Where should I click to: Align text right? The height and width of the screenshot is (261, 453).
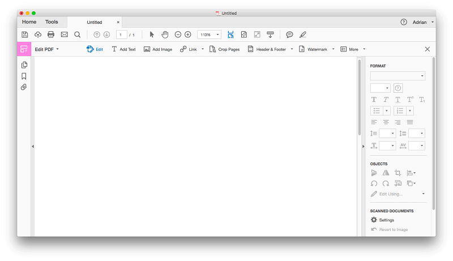click(398, 122)
